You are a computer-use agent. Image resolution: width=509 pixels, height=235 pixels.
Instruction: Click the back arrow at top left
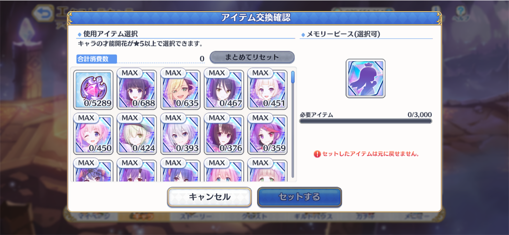44,13
